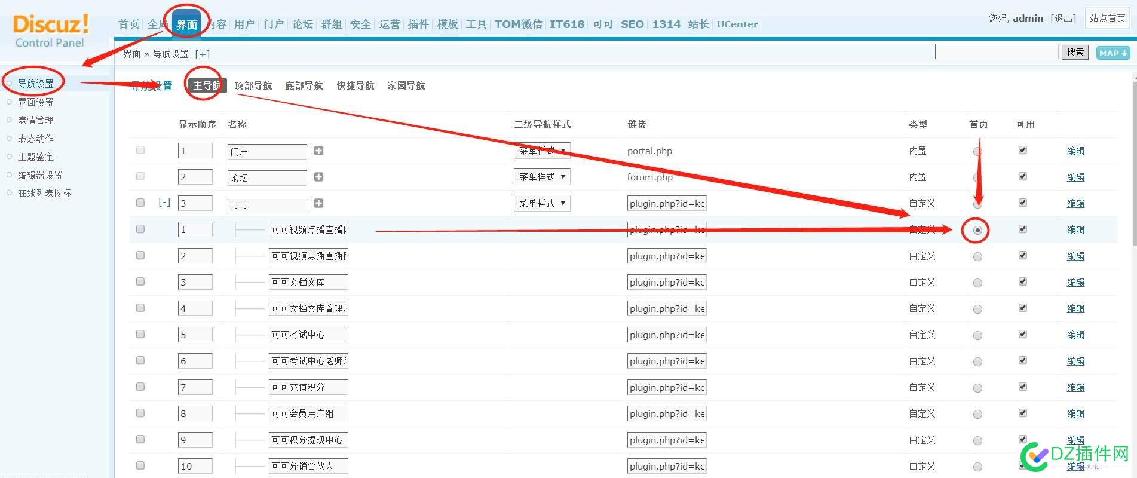Click the plus icon beside 论坛 name

pos(318,177)
